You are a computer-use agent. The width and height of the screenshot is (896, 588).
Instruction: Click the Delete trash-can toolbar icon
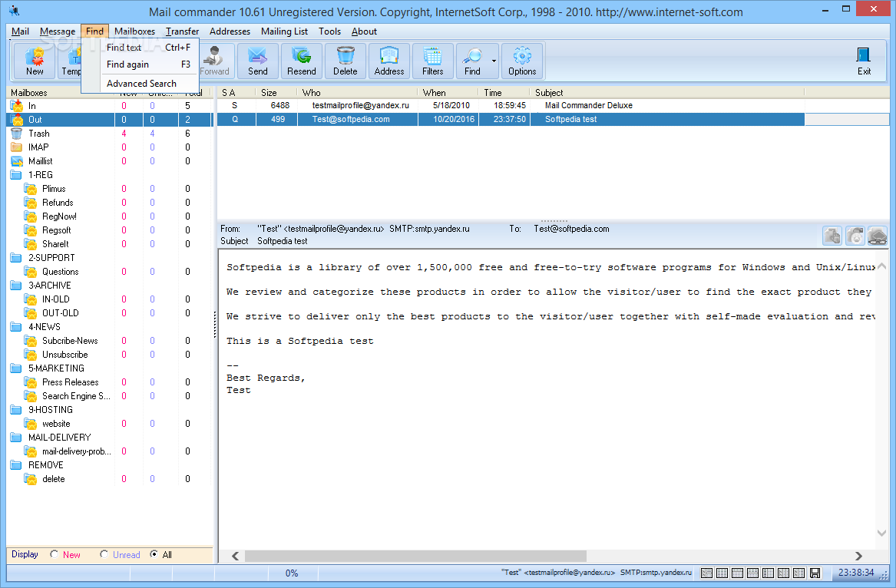pos(346,61)
